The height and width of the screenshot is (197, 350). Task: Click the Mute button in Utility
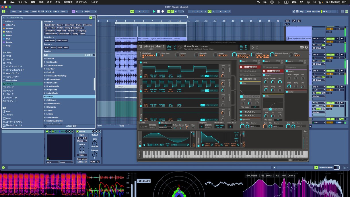93,162
